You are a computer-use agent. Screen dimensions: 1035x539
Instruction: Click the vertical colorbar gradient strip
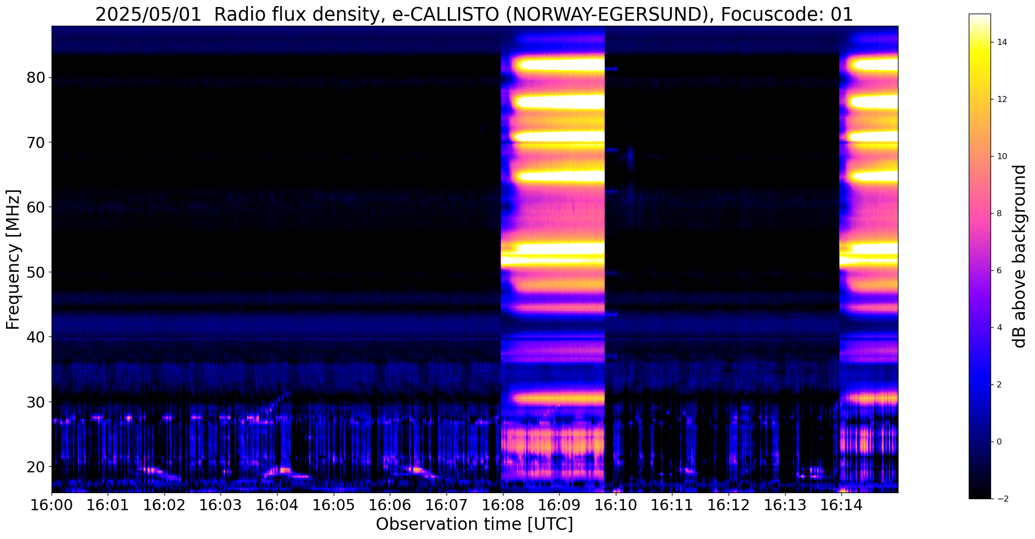[980, 256]
